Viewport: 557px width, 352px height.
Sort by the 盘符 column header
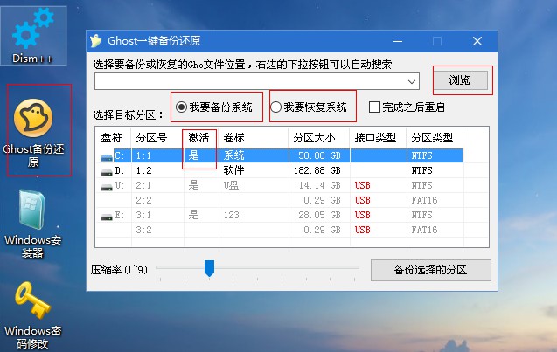(114, 137)
